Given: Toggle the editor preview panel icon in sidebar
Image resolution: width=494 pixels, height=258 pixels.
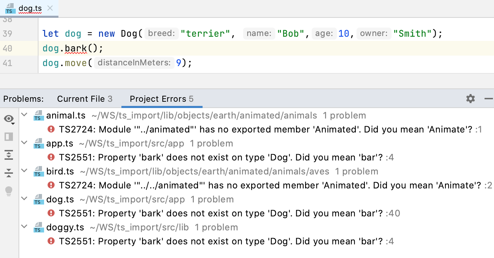Looking at the screenshot, I should coord(9,137).
